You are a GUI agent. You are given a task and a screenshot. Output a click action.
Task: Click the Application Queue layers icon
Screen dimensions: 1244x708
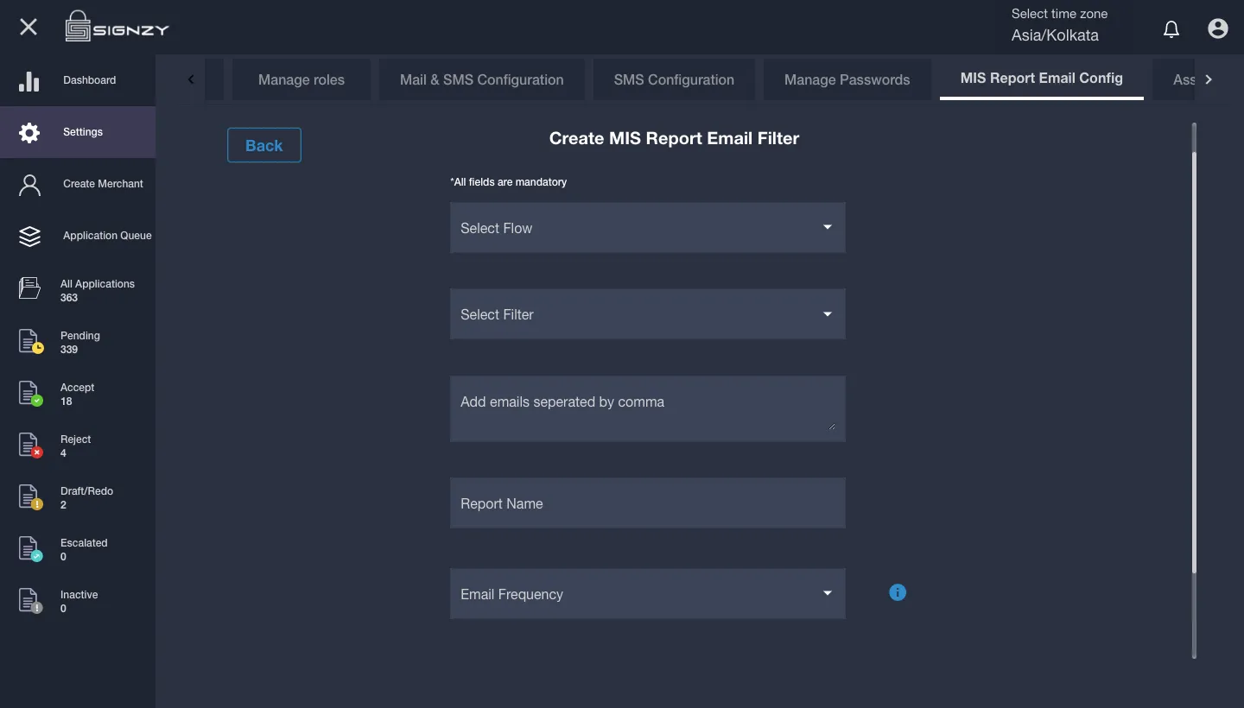[x=29, y=236]
